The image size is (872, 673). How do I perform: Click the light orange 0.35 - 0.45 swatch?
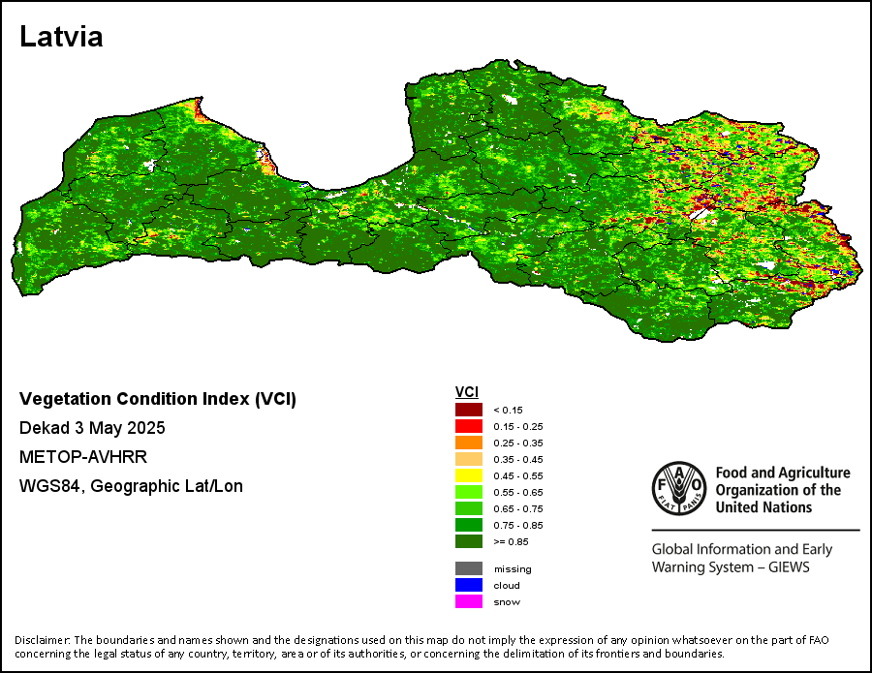click(469, 459)
